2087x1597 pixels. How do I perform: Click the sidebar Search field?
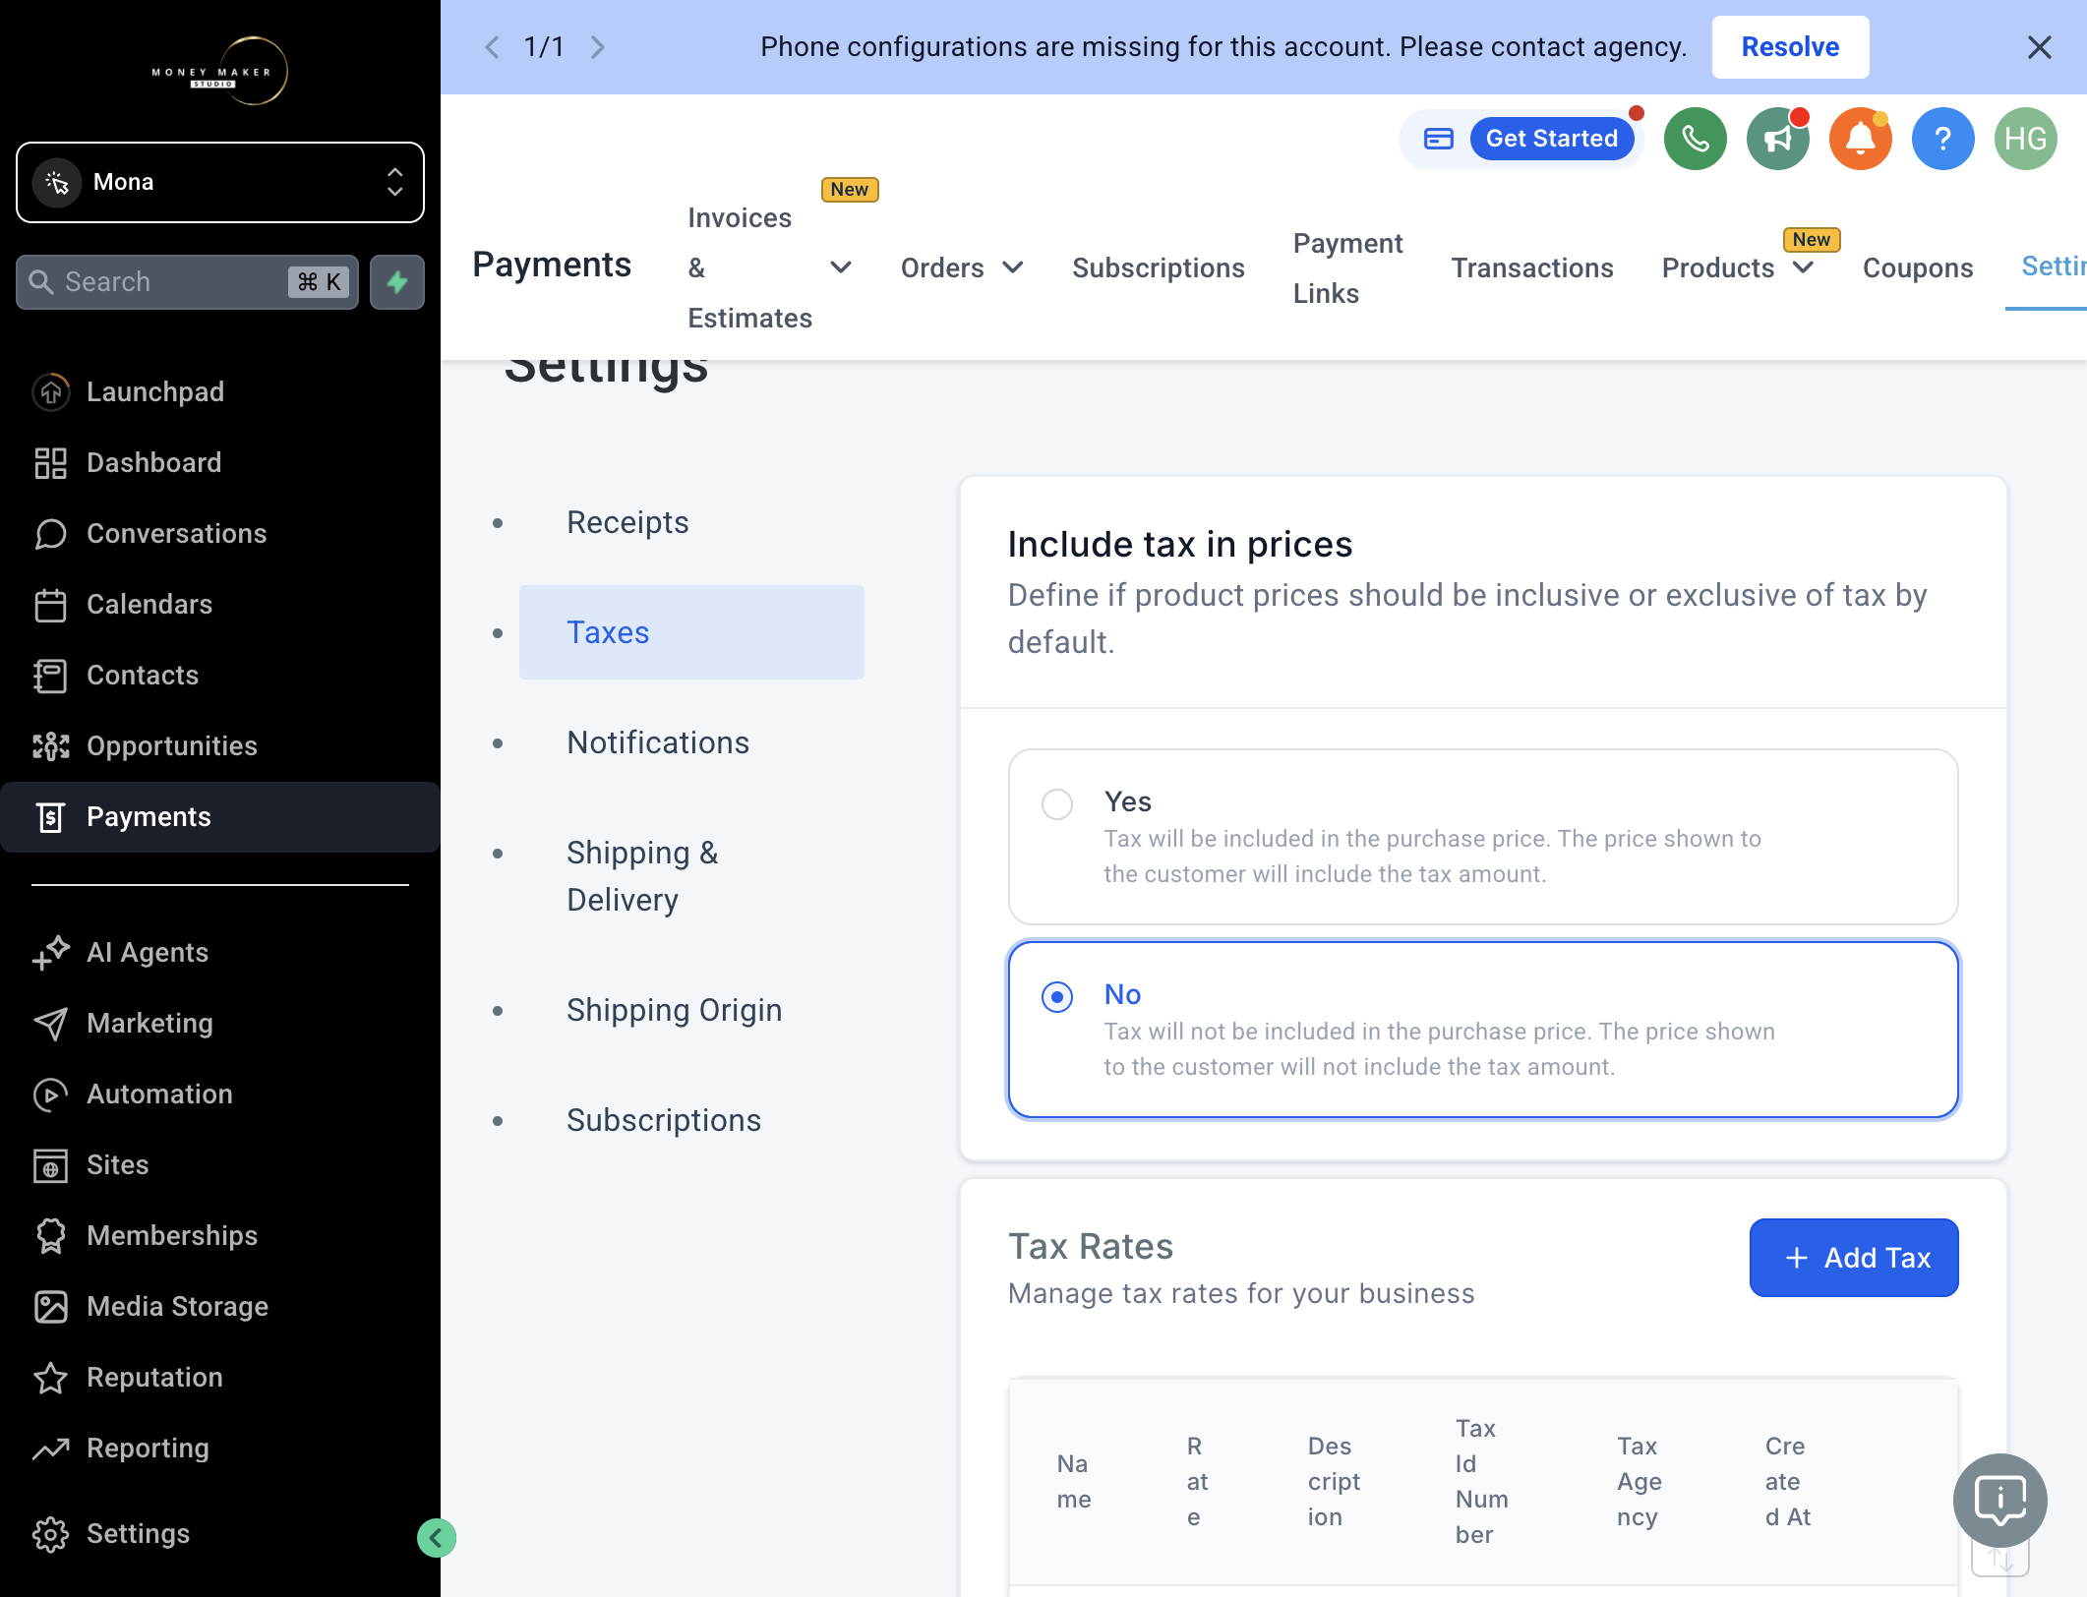pos(187,282)
